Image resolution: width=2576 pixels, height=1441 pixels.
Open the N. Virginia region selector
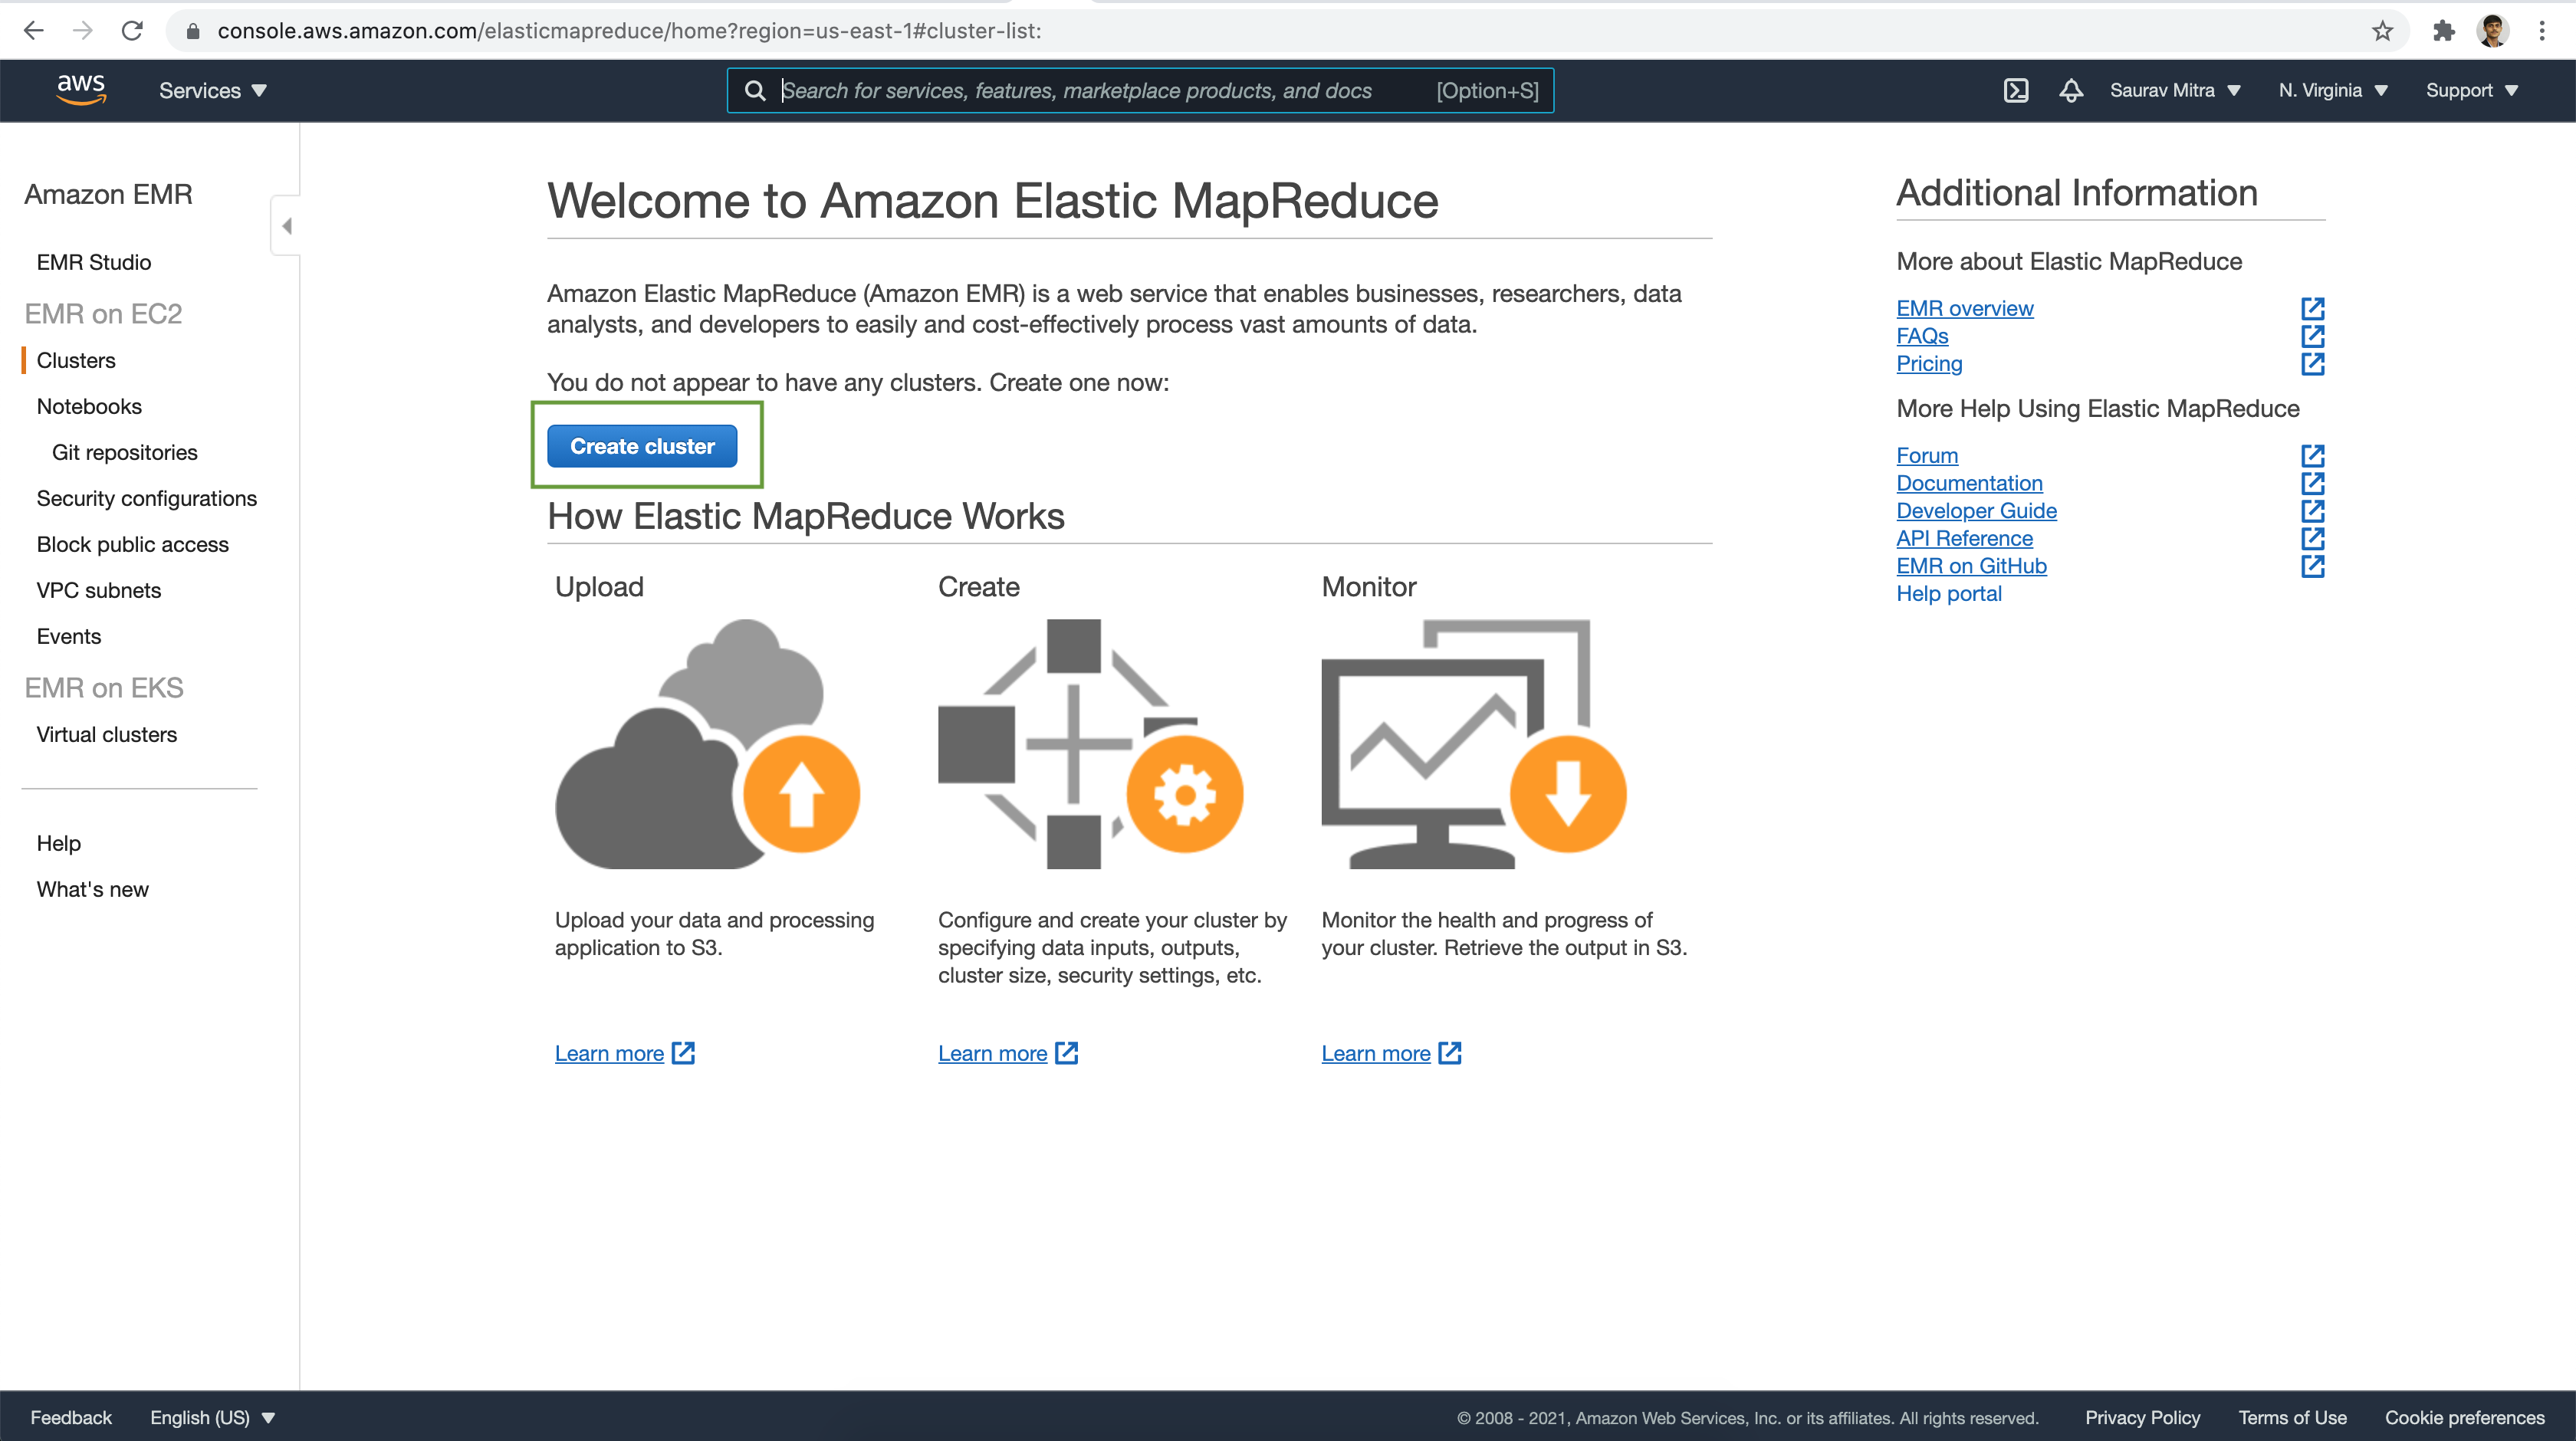(2333, 91)
